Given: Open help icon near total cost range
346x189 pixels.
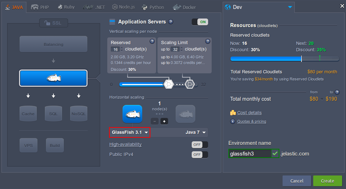Looking at the screenshot, I should (x=337, y=92).
